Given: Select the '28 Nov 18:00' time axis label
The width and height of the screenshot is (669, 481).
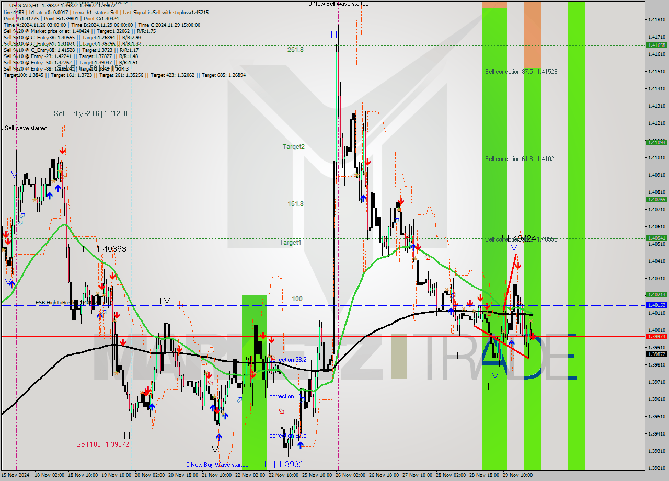Looking at the screenshot, I should (484, 475).
